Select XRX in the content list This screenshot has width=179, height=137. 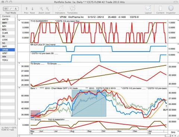7,57
